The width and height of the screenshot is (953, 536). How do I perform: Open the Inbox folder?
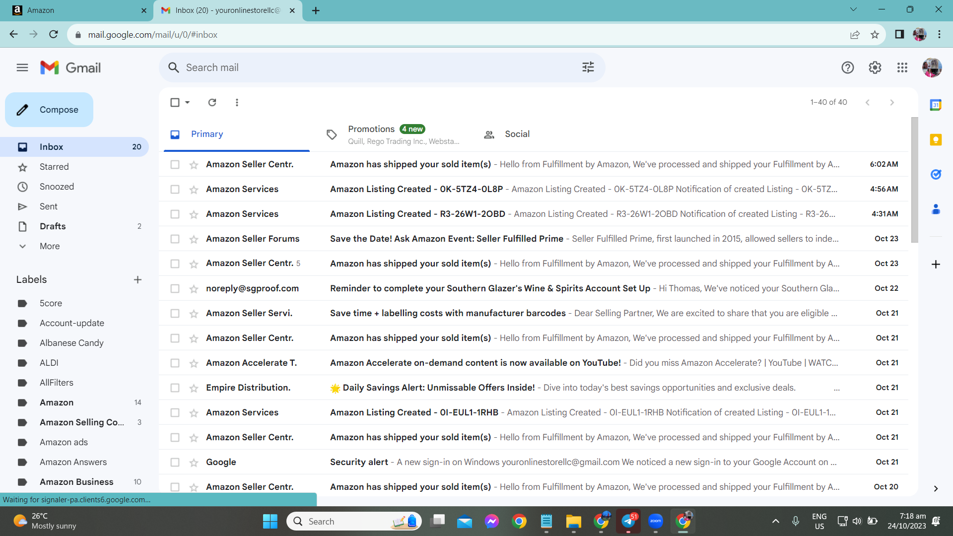[x=74, y=147]
